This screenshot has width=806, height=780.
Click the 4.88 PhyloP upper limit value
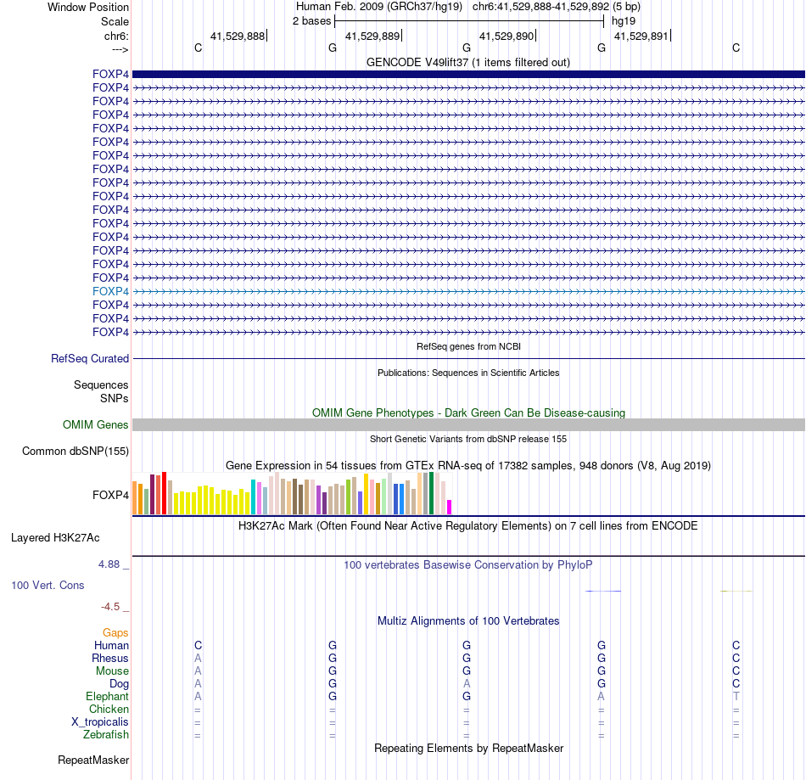pos(109,564)
